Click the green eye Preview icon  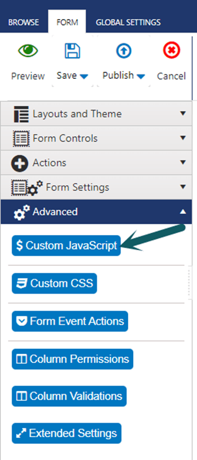point(28,51)
